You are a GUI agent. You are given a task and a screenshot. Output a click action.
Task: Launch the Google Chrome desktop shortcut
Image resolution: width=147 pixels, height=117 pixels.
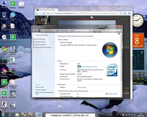(4, 50)
